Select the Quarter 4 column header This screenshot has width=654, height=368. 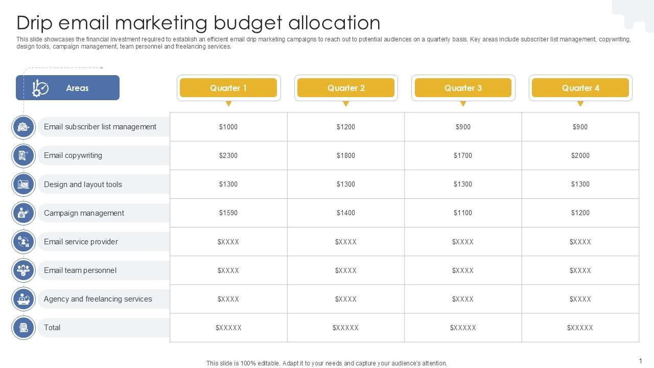pos(580,88)
